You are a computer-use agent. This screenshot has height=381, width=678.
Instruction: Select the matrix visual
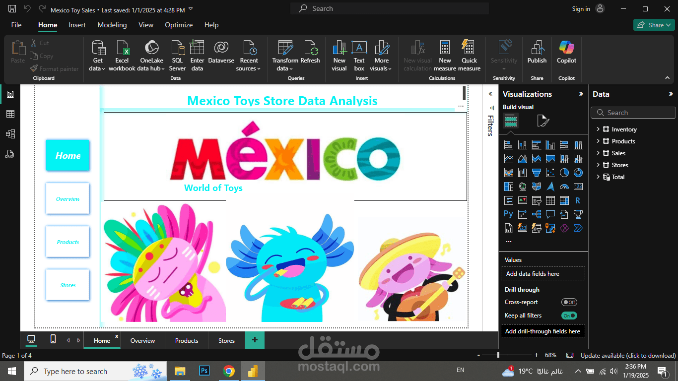point(564,200)
